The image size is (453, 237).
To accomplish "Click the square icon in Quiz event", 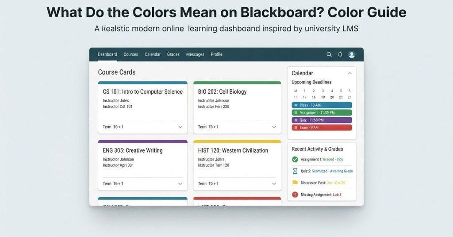I will (x=296, y=120).
